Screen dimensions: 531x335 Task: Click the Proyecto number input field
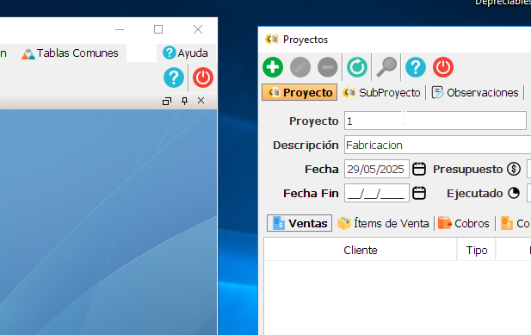click(435, 121)
